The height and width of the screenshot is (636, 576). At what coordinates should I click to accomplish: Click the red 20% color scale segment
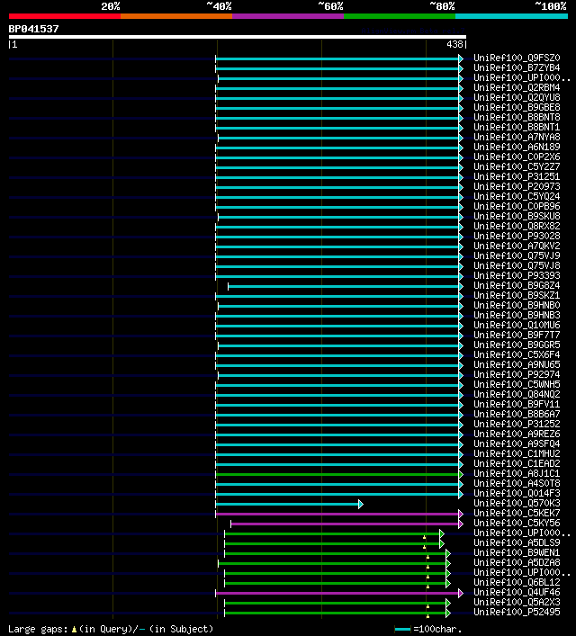(x=65, y=16)
